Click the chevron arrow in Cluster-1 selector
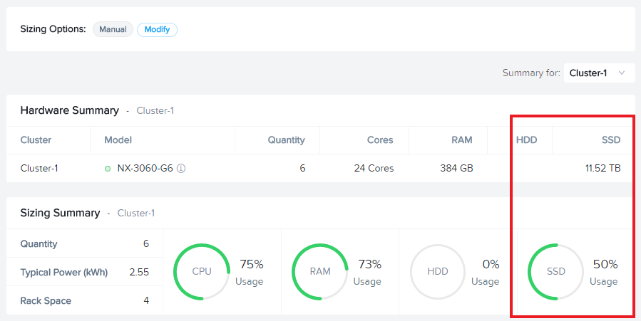Image resolution: width=641 pixels, height=321 pixels. [x=622, y=73]
